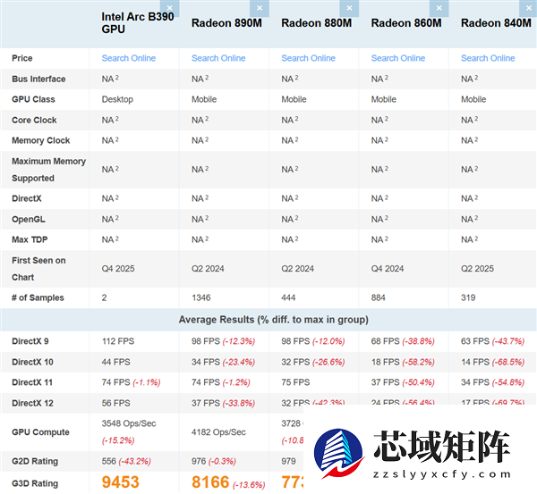The height and width of the screenshot is (494, 537).
Task: Remove the Radeon 880M column
Action: pyautogui.click(x=349, y=8)
